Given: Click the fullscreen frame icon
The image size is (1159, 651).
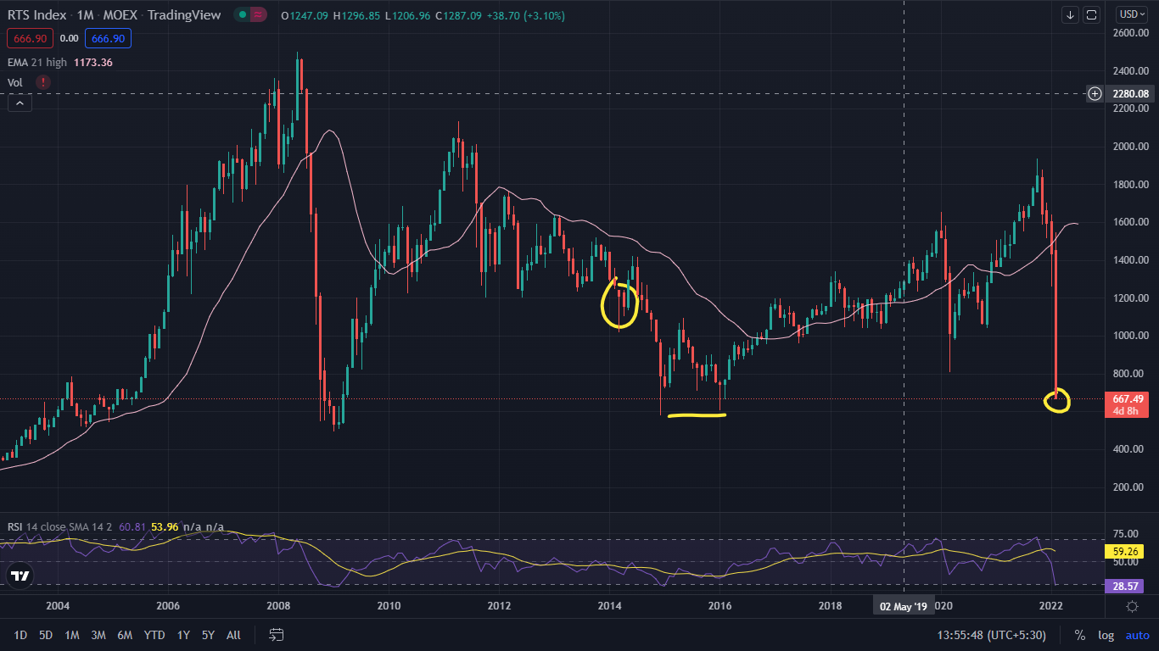Looking at the screenshot, I should click(1092, 15).
